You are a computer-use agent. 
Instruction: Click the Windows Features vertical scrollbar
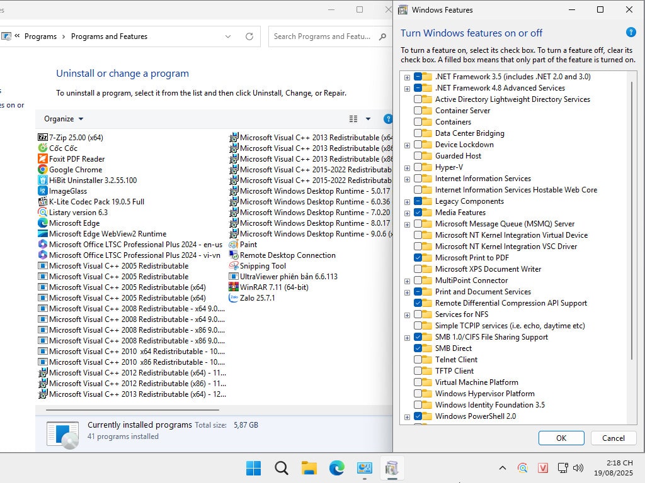coord(632,222)
